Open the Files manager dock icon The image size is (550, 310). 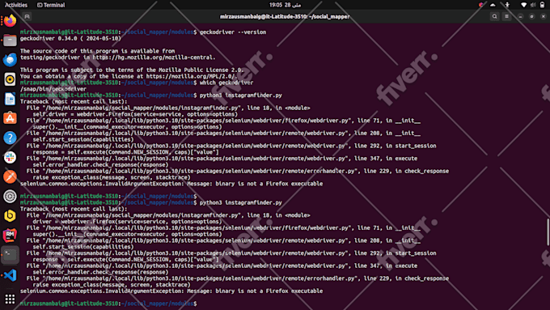coord(10,40)
